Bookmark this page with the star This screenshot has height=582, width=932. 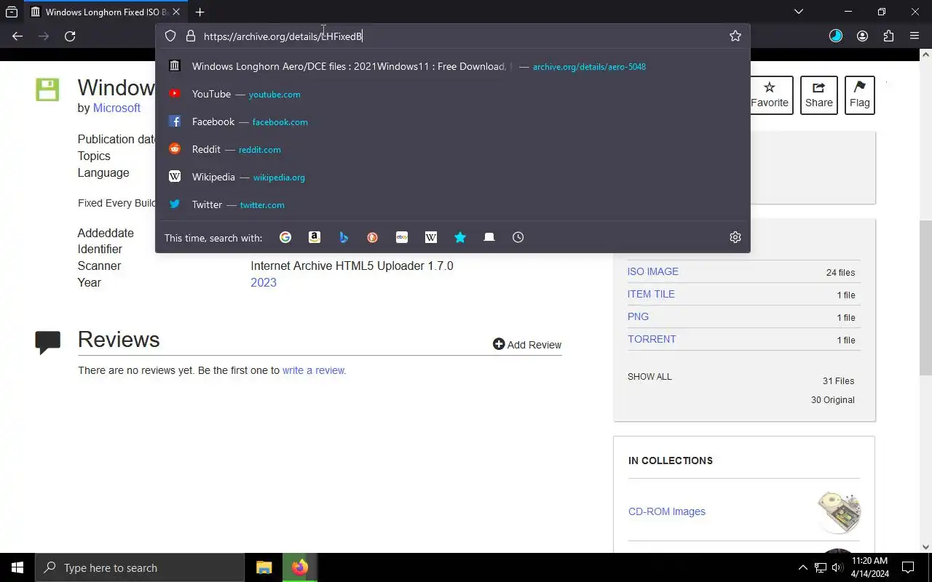(x=735, y=36)
